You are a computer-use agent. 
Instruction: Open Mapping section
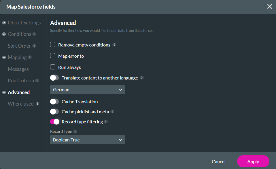click(x=17, y=57)
